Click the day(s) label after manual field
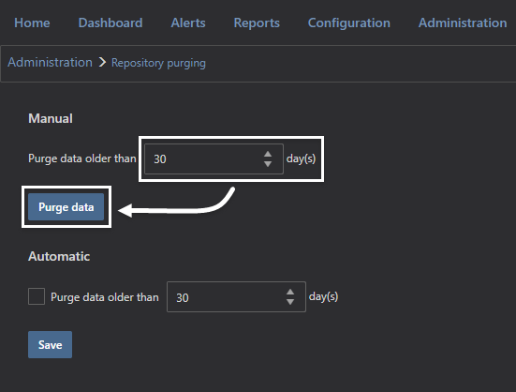 pos(302,158)
